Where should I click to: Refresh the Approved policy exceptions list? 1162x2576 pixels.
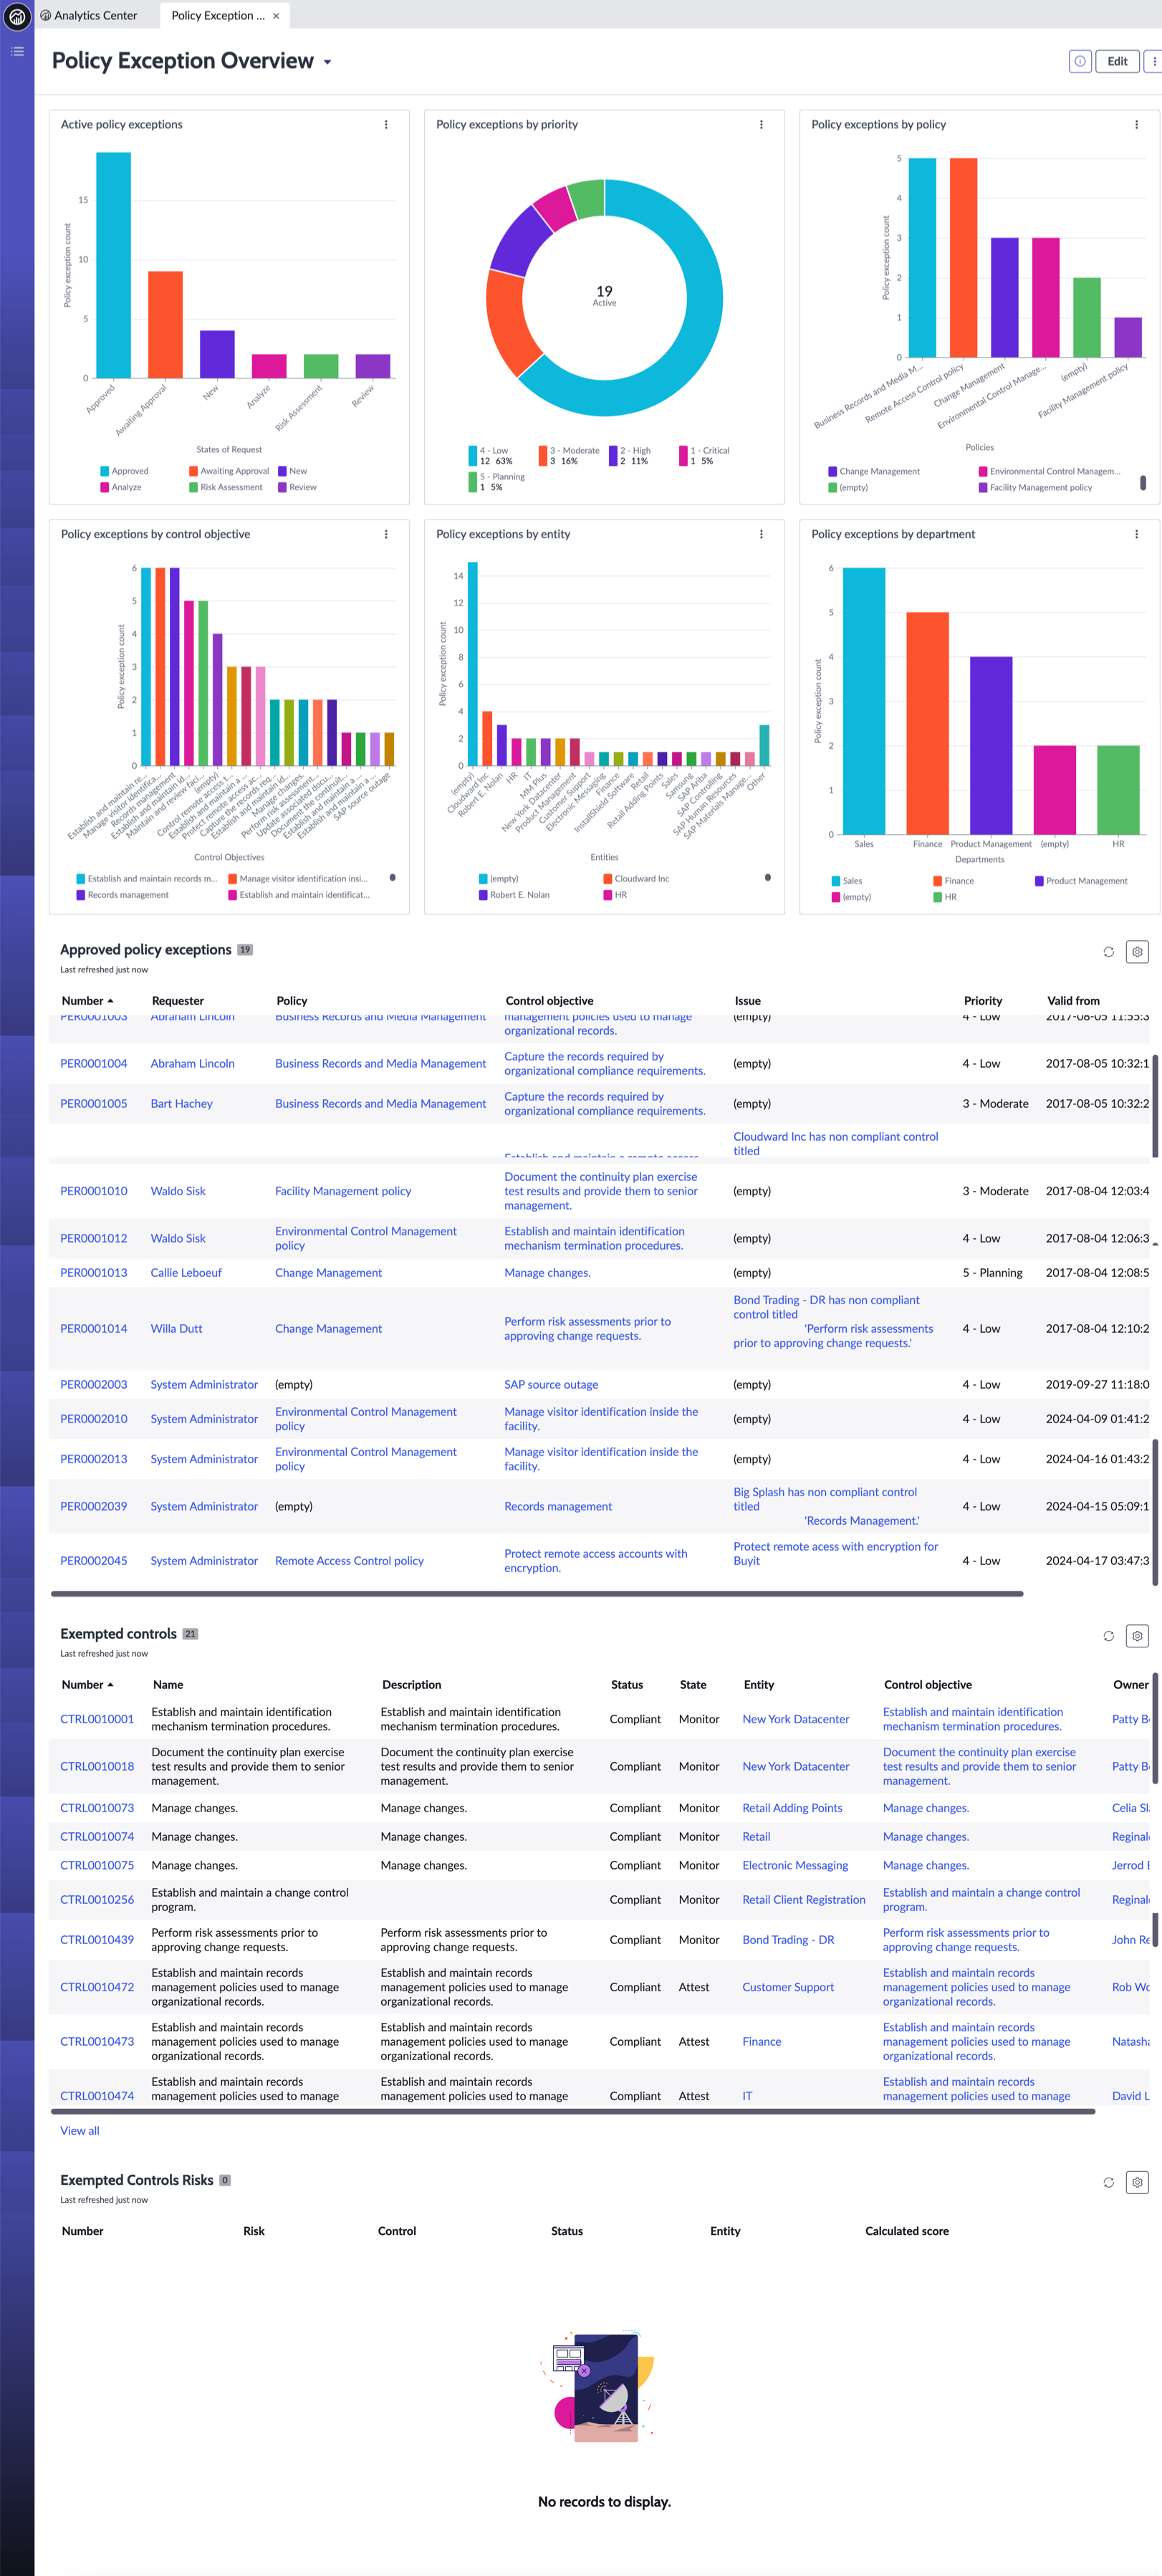[1108, 952]
